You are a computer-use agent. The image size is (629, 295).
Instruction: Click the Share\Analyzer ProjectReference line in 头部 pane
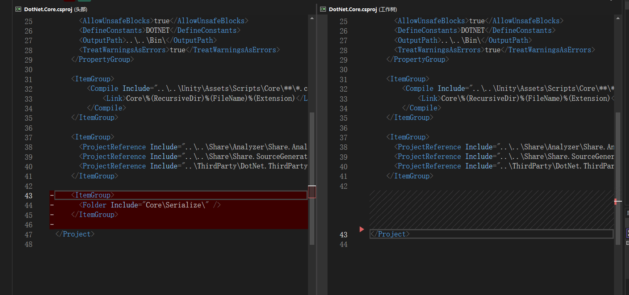pos(193,147)
